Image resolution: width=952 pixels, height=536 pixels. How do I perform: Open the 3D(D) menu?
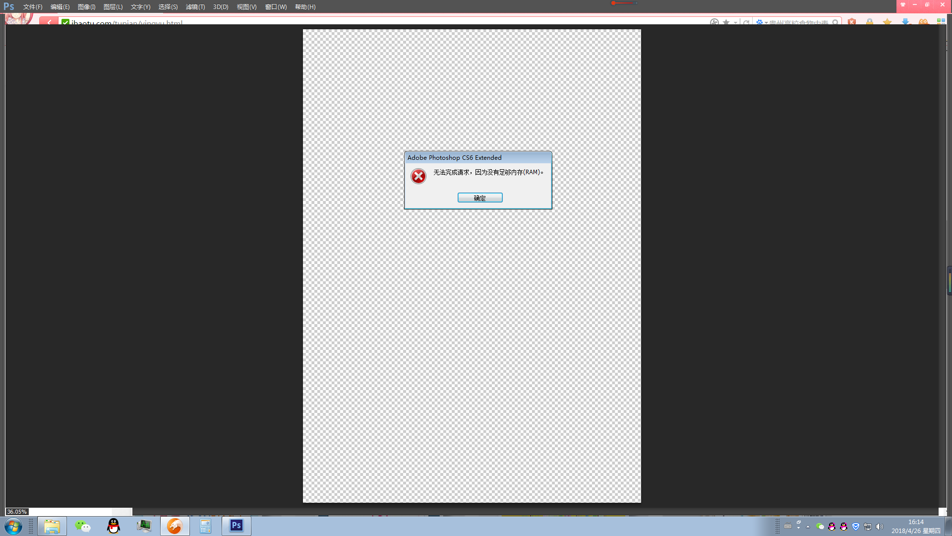[221, 7]
